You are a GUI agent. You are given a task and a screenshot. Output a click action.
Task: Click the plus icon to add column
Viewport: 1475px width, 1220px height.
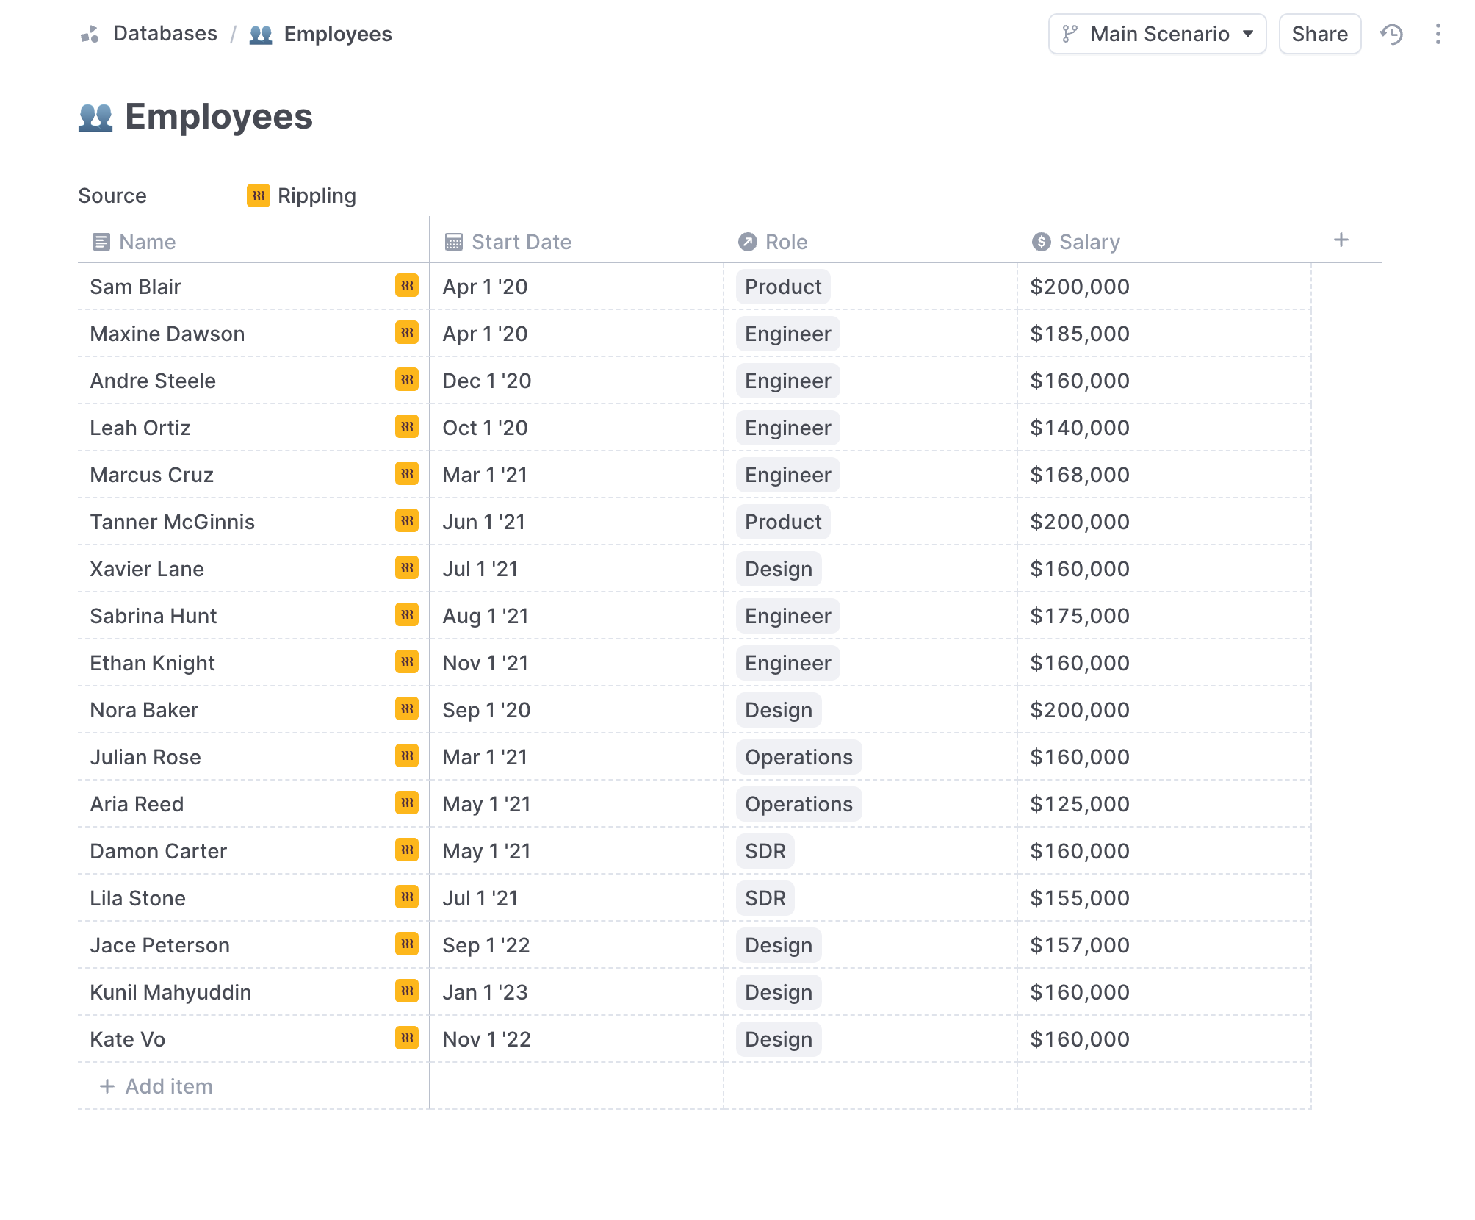1341,240
